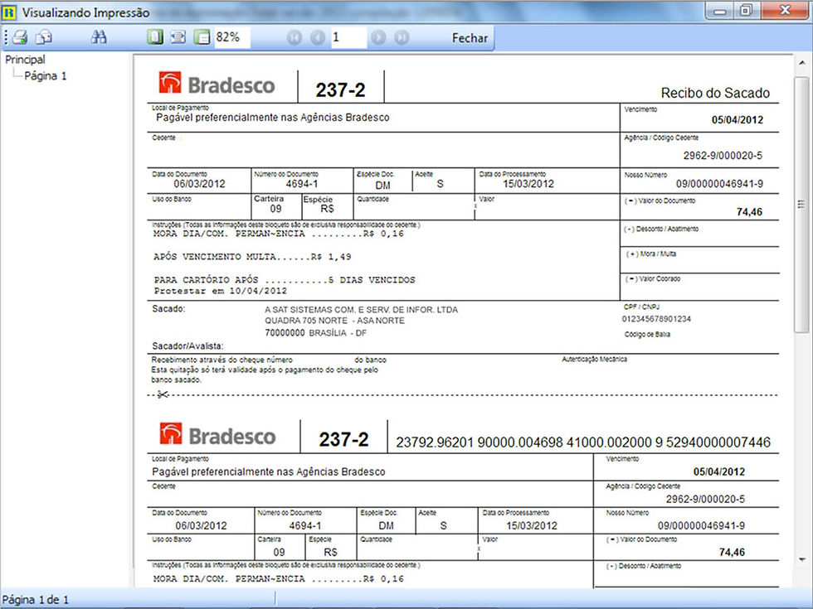
Task: Click the CNPJ number 012345678901234
Action: 656,319
